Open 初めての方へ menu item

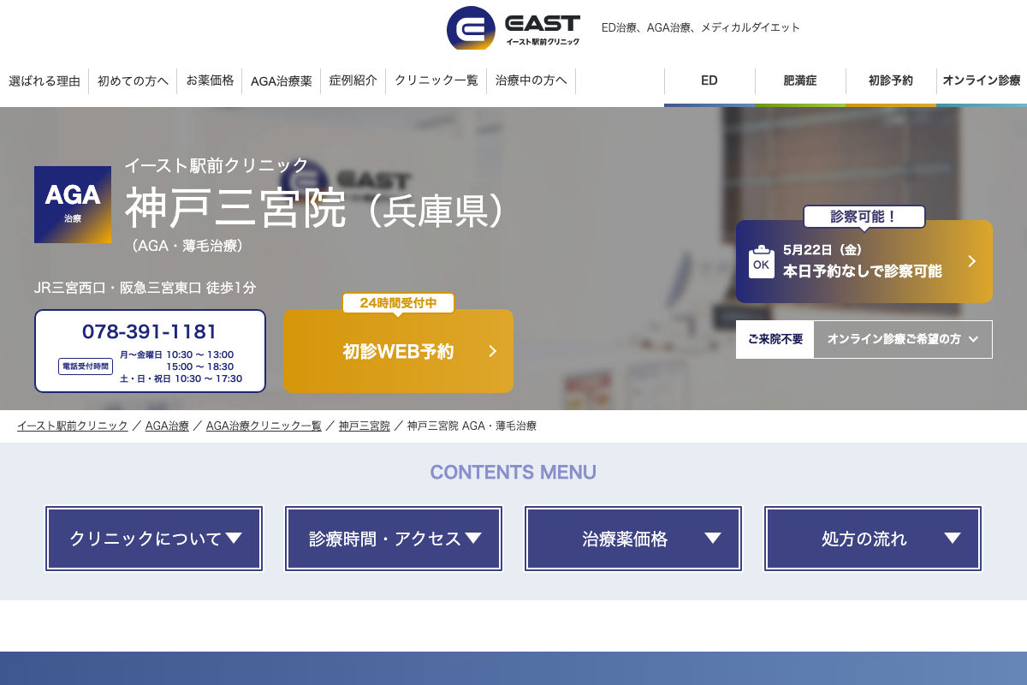point(133,81)
